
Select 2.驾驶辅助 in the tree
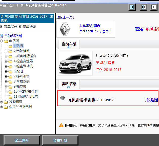(x=22, y=51)
